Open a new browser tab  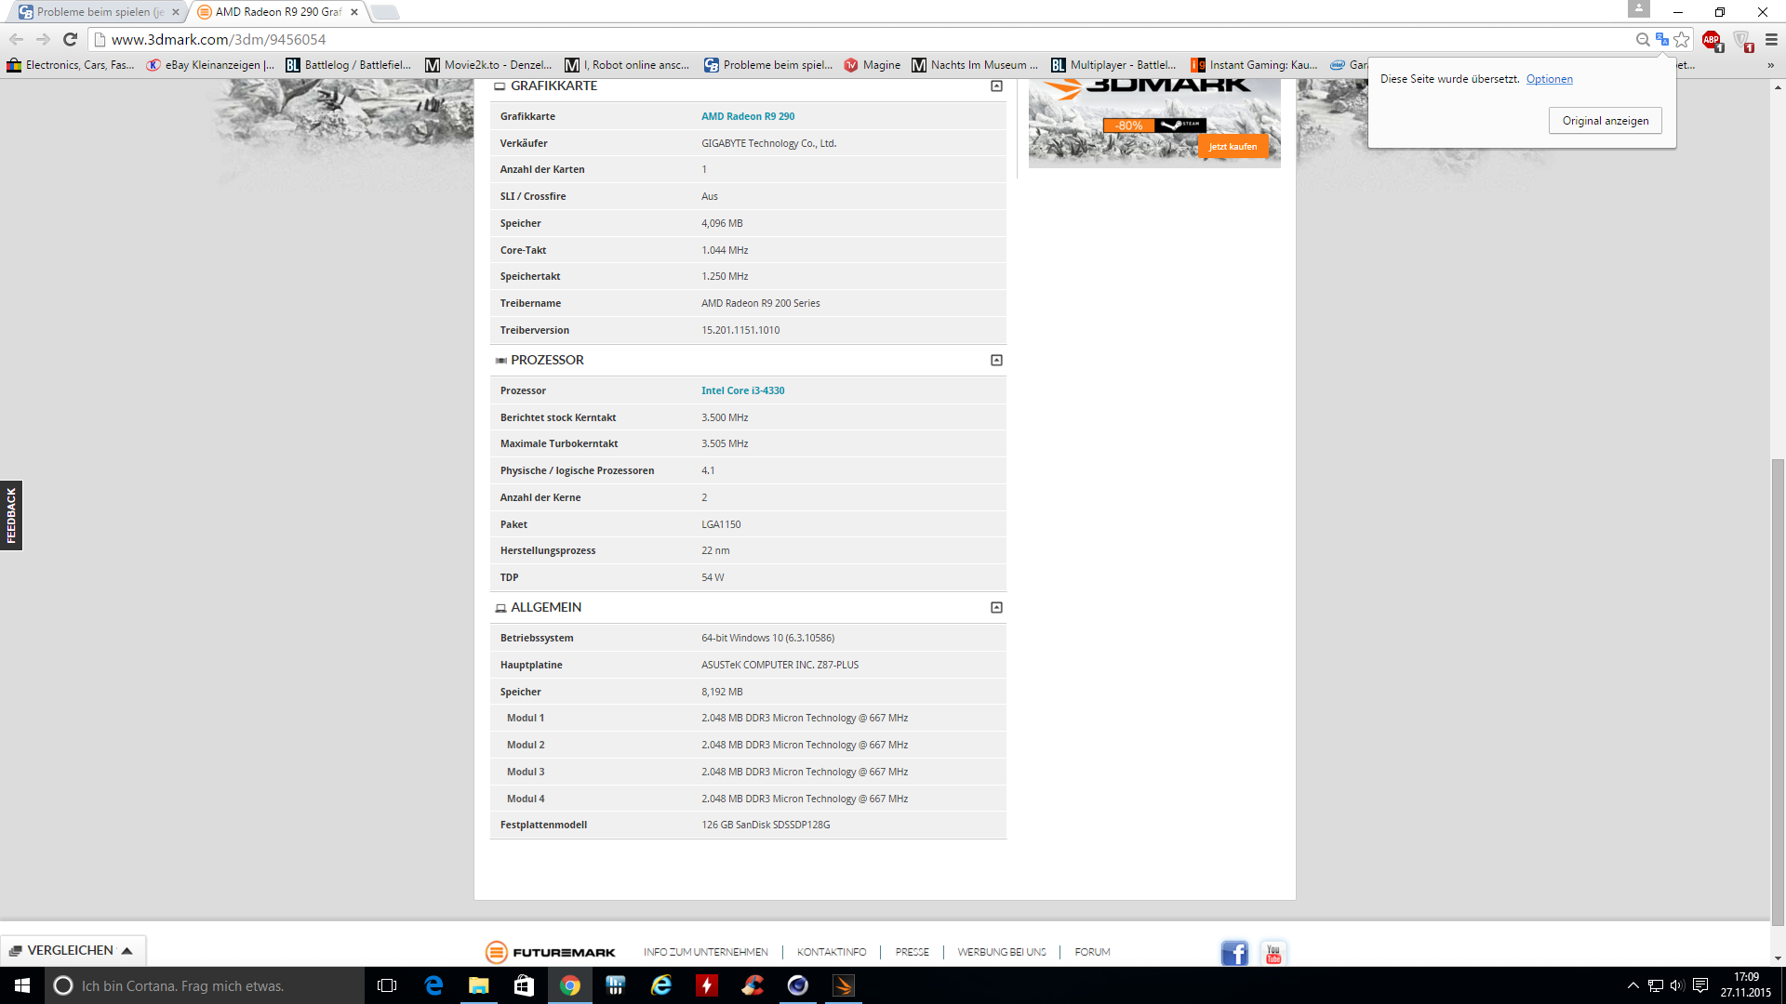(x=385, y=12)
